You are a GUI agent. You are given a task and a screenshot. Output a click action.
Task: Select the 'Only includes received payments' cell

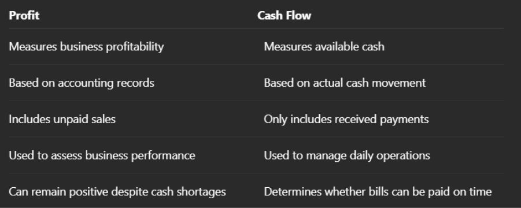[x=346, y=119]
